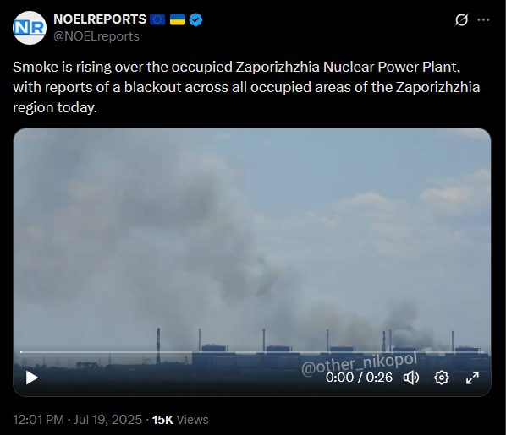Click the @other_nikopol watermark text
The height and width of the screenshot is (435, 506).
pos(359,363)
